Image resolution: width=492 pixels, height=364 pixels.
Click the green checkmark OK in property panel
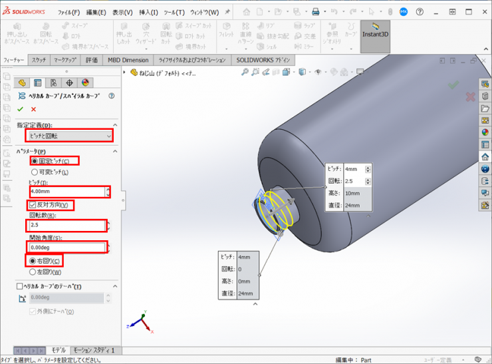[x=21, y=108]
